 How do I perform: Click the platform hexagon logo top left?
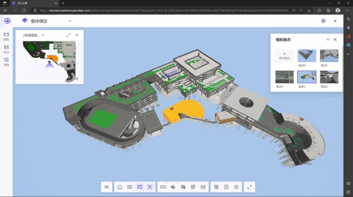tap(8, 21)
